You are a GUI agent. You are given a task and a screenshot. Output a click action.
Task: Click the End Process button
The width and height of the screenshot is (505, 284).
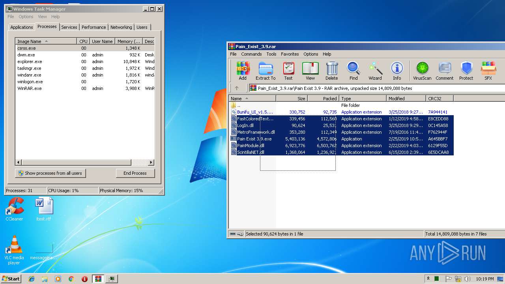tap(135, 173)
